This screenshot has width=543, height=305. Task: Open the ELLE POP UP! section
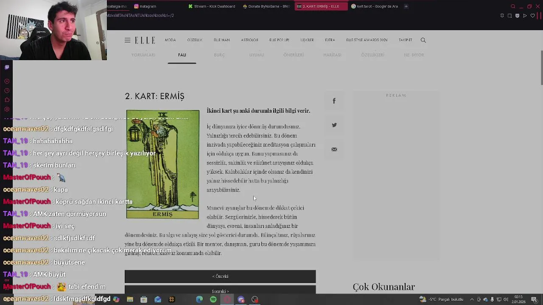279,40
